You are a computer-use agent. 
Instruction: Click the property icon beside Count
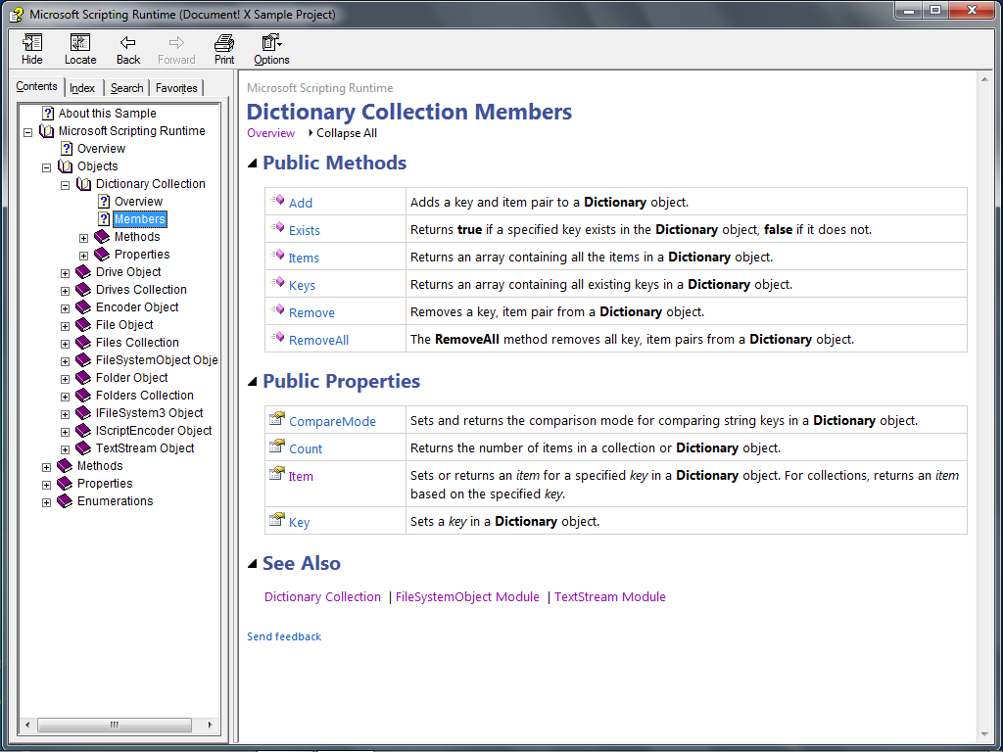(x=277, y=446)
